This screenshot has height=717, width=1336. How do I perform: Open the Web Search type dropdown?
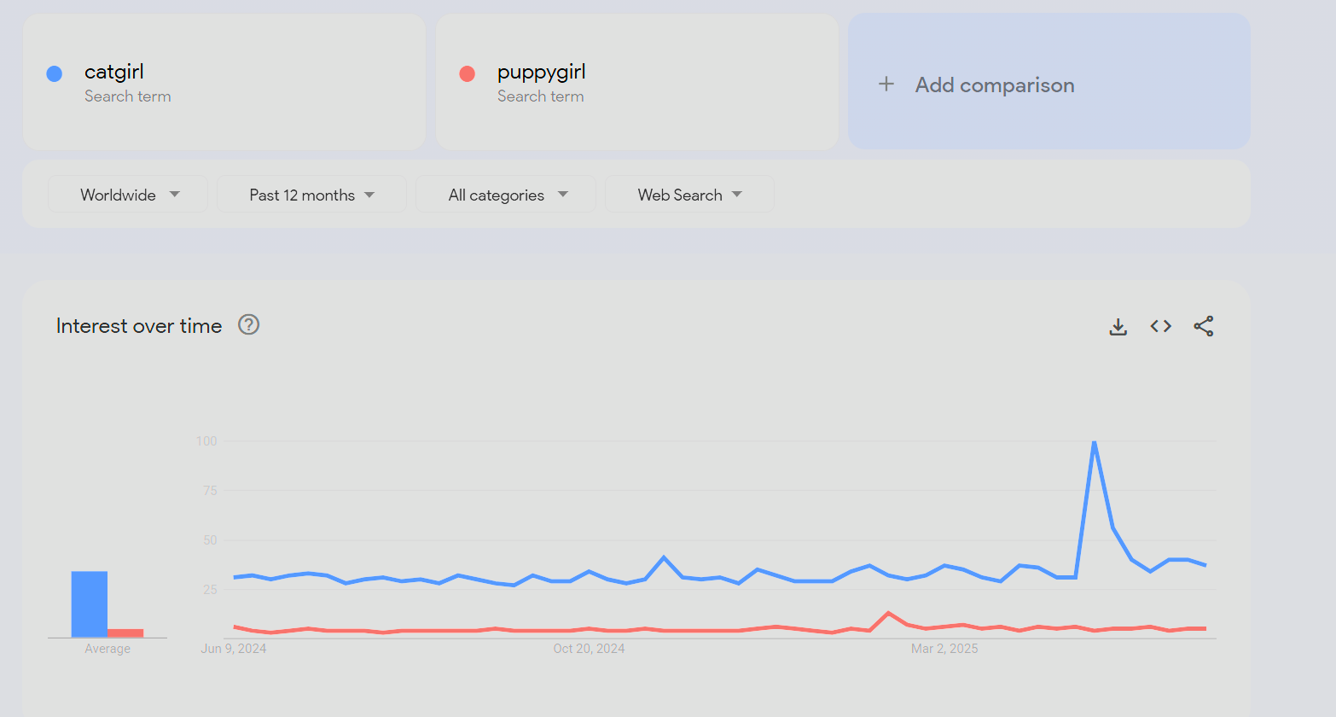coord(689,195)
